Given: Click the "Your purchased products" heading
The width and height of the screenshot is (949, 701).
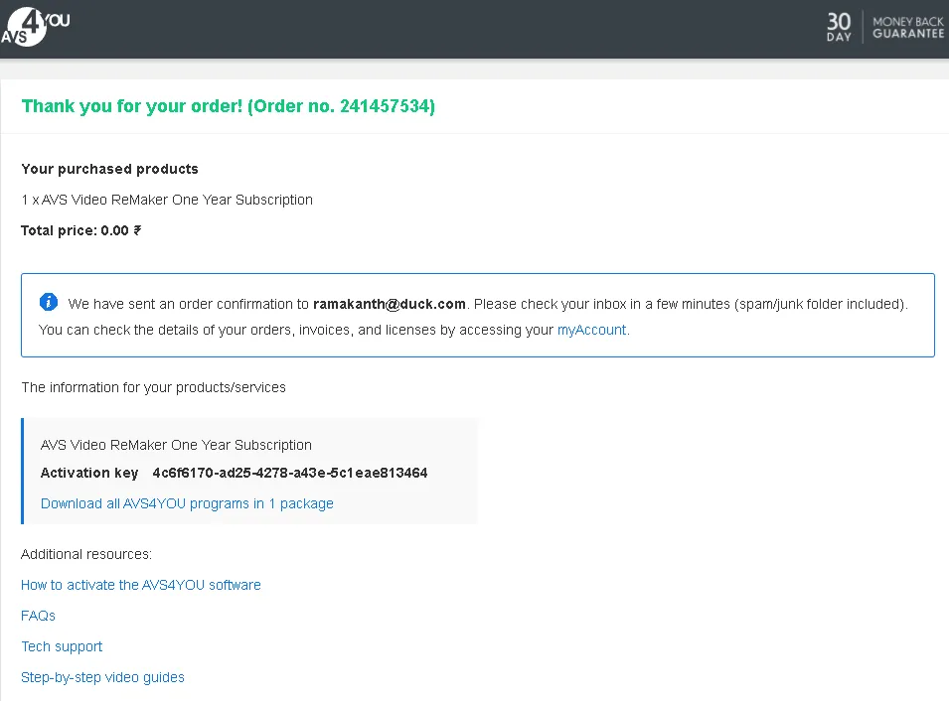Looking at the screenshot, I should pyautogui.click(x=109, y=169).
